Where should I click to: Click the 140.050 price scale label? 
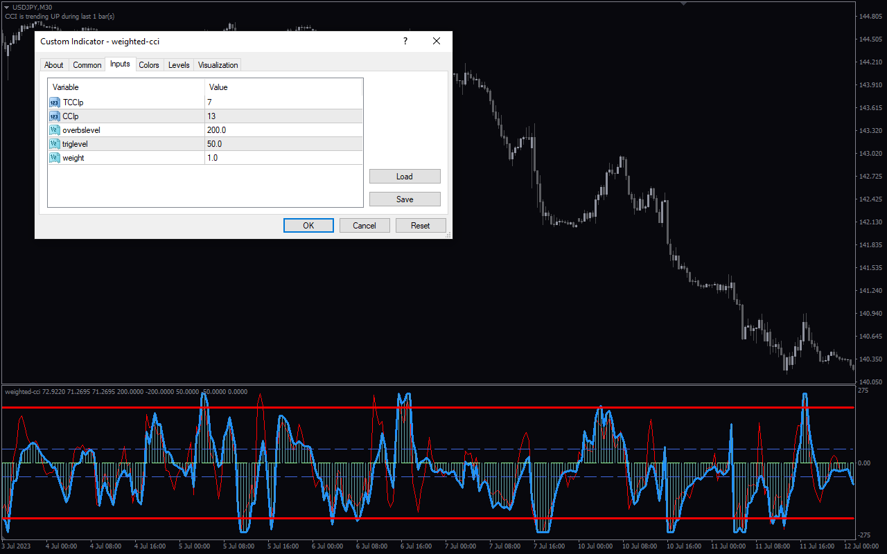coord(872,382)
